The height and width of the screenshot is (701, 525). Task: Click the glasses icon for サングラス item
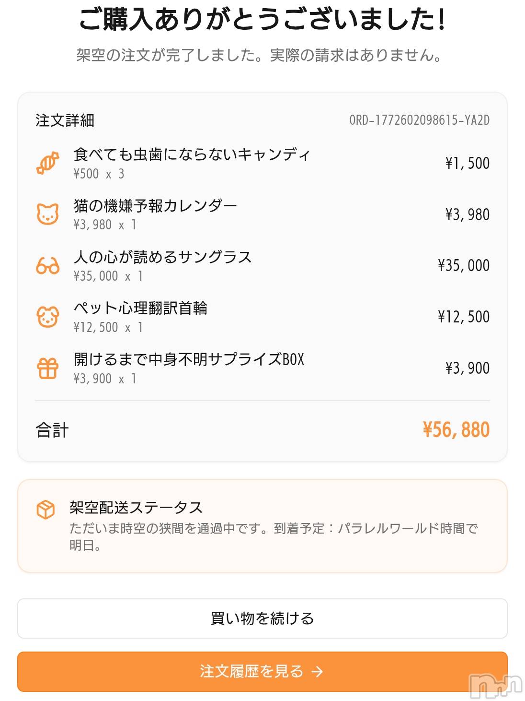(47, 265)
